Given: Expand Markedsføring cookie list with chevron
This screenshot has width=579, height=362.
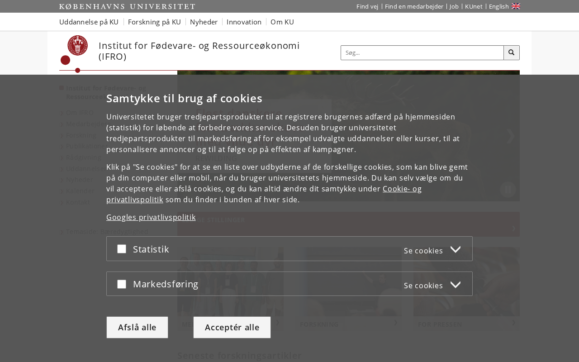Looking at the screenshot, I should coord(456,285).
